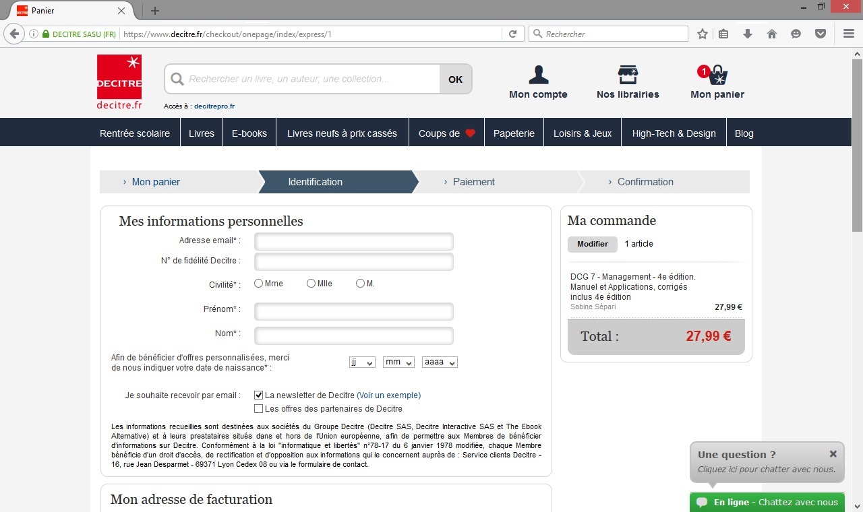Open Livres neufs à prix cassés menu
863x512 pixels.
click(x=342, y=133)
